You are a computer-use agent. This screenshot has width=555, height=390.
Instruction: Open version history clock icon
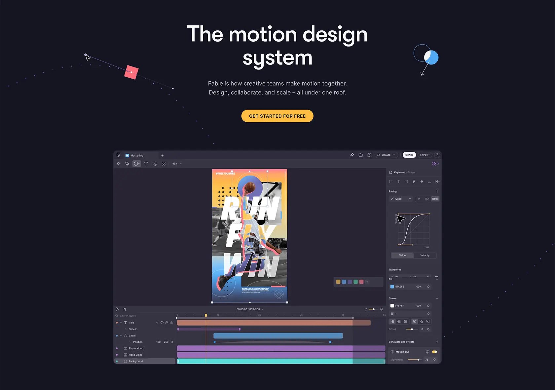point(369,155)
